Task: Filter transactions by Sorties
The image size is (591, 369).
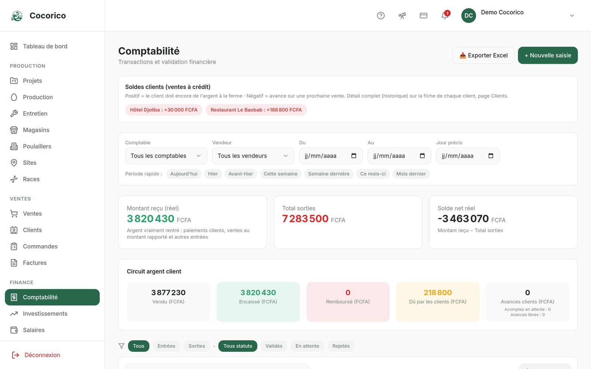Action: coord(197,346)
